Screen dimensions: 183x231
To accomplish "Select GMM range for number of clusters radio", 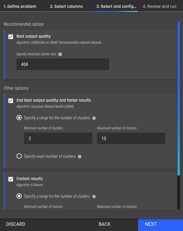I will [x=19, y=118].
